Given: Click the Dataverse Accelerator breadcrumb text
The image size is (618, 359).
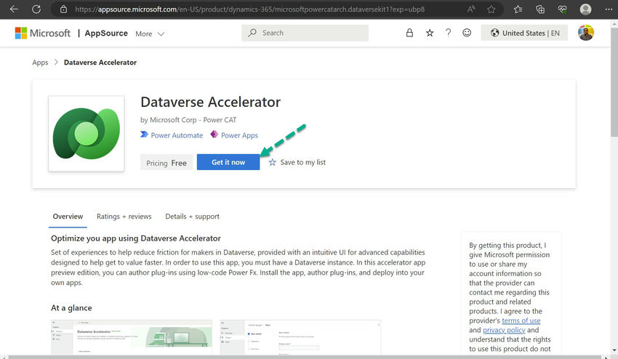Looking at the screenshot, I should 100,62.
